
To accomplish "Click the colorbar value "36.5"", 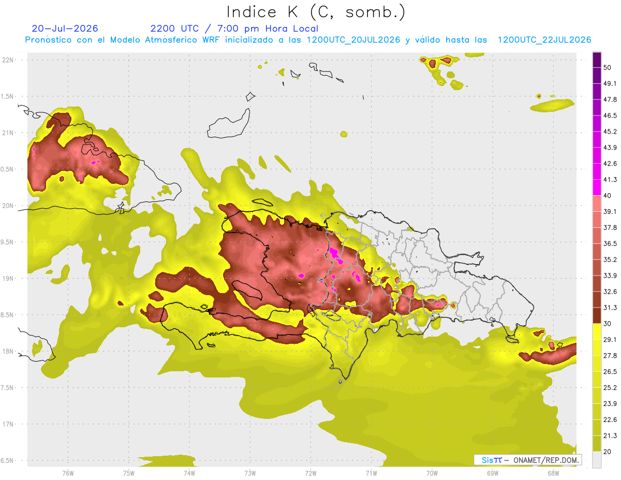I will point(610,244).
